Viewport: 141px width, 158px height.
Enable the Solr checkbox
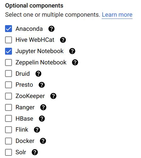tap(8, 152)
